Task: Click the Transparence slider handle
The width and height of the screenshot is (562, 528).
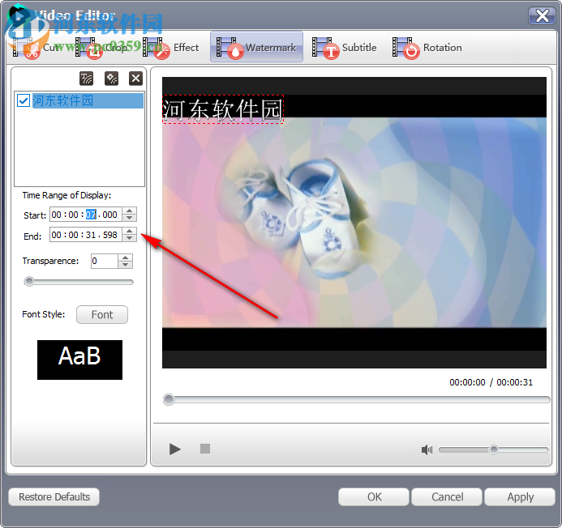Action: (29, 282)
